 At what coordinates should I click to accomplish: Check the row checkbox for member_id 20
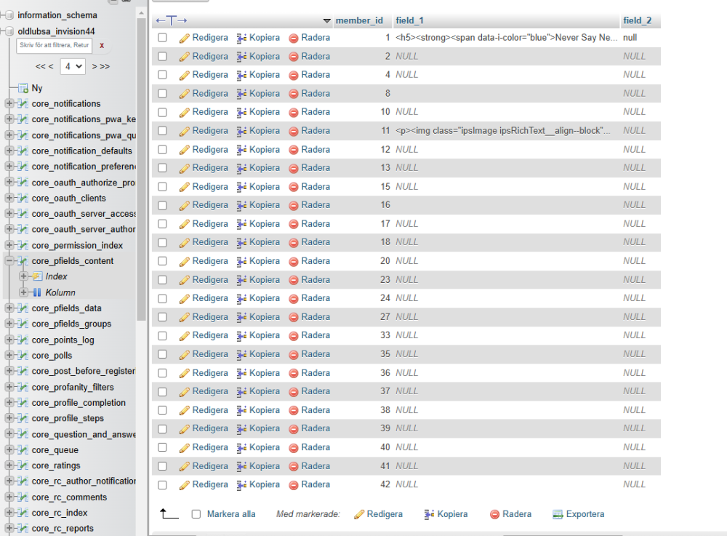click(x=162, y=261)
